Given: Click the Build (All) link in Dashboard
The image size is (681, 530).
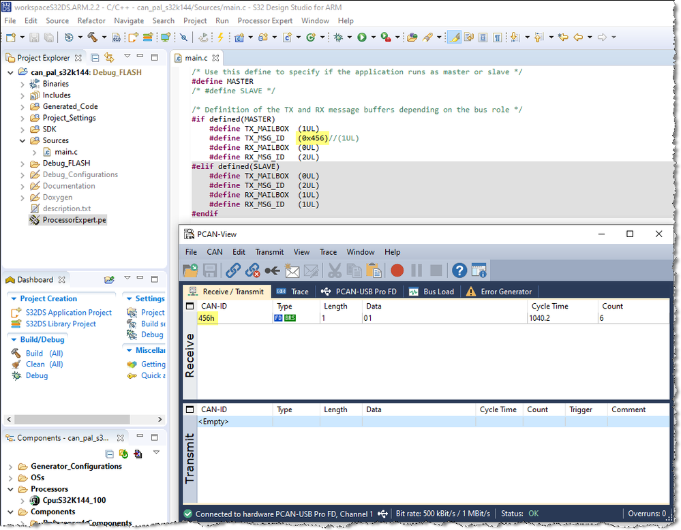Looking at the screenshot, I should (44, 354).
